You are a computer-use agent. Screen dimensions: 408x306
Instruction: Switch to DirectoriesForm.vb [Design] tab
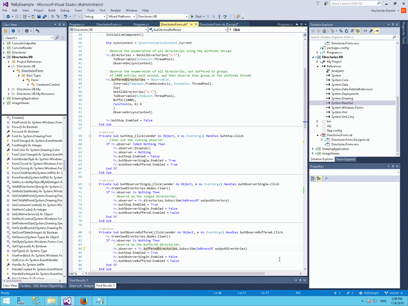[x=219, y=24]
